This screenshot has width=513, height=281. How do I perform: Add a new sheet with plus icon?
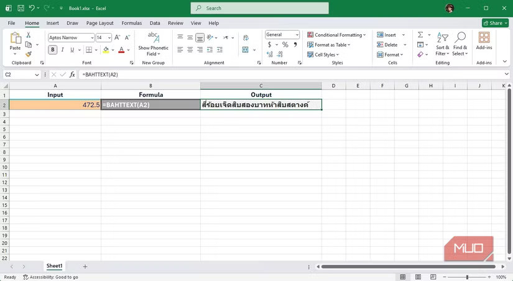point(85,266)
